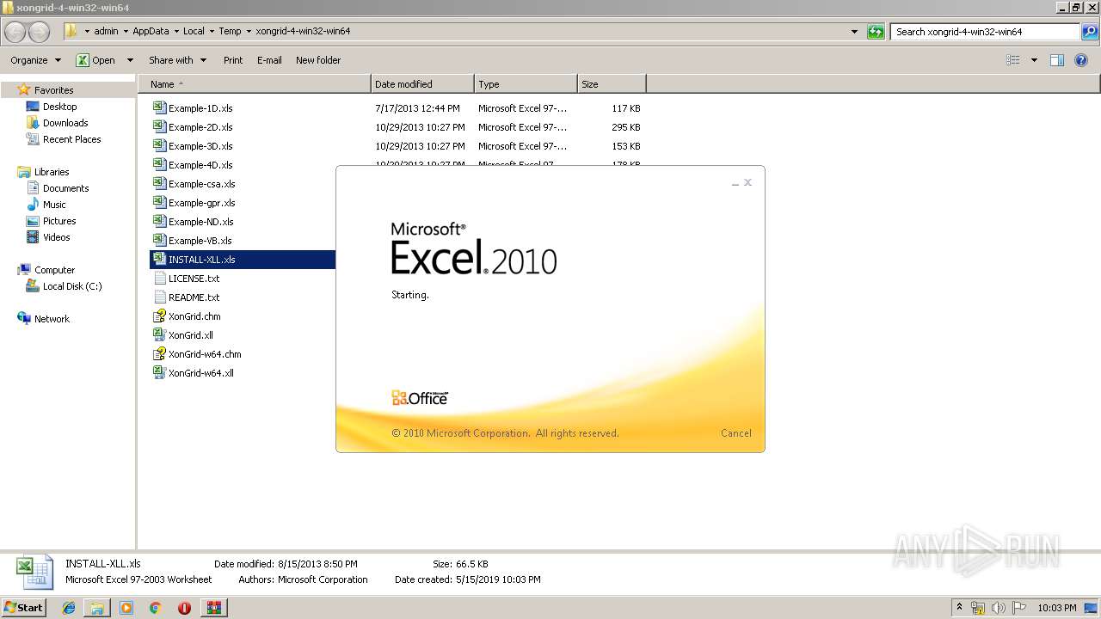1101x619 pixels.
Task: Click Print in the toolbar
Action: pyautogui.click(x=233, y=60)
